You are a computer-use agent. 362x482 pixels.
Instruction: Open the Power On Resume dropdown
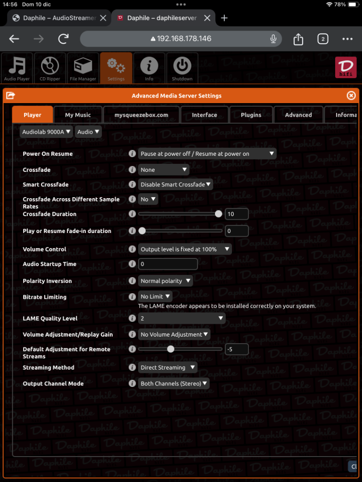coord(207,154)
